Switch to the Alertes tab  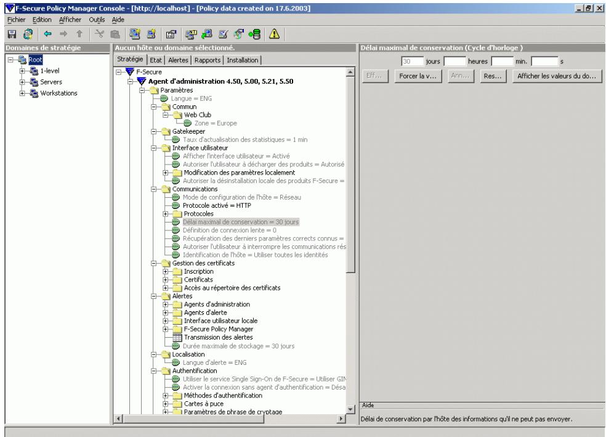click(178, 60)
